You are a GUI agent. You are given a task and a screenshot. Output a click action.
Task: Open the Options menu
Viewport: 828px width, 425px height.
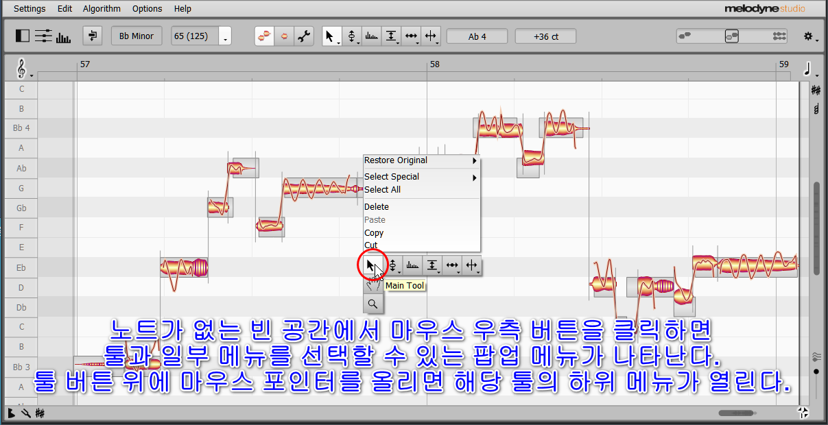tap(147, 9)
